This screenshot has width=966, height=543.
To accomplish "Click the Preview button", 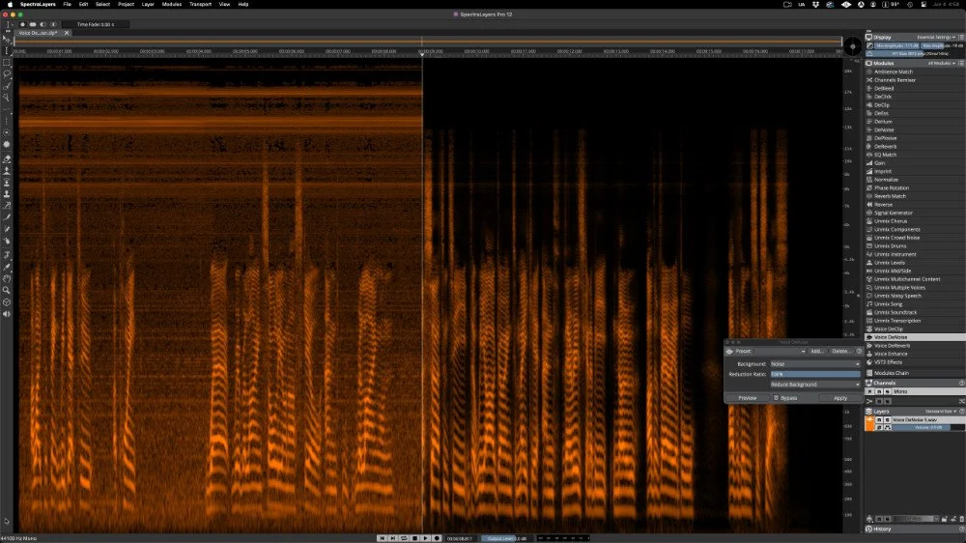I will [748, 398].
